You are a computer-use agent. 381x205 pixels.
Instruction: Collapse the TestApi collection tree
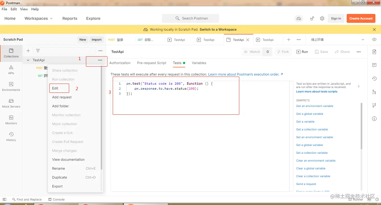28,60
